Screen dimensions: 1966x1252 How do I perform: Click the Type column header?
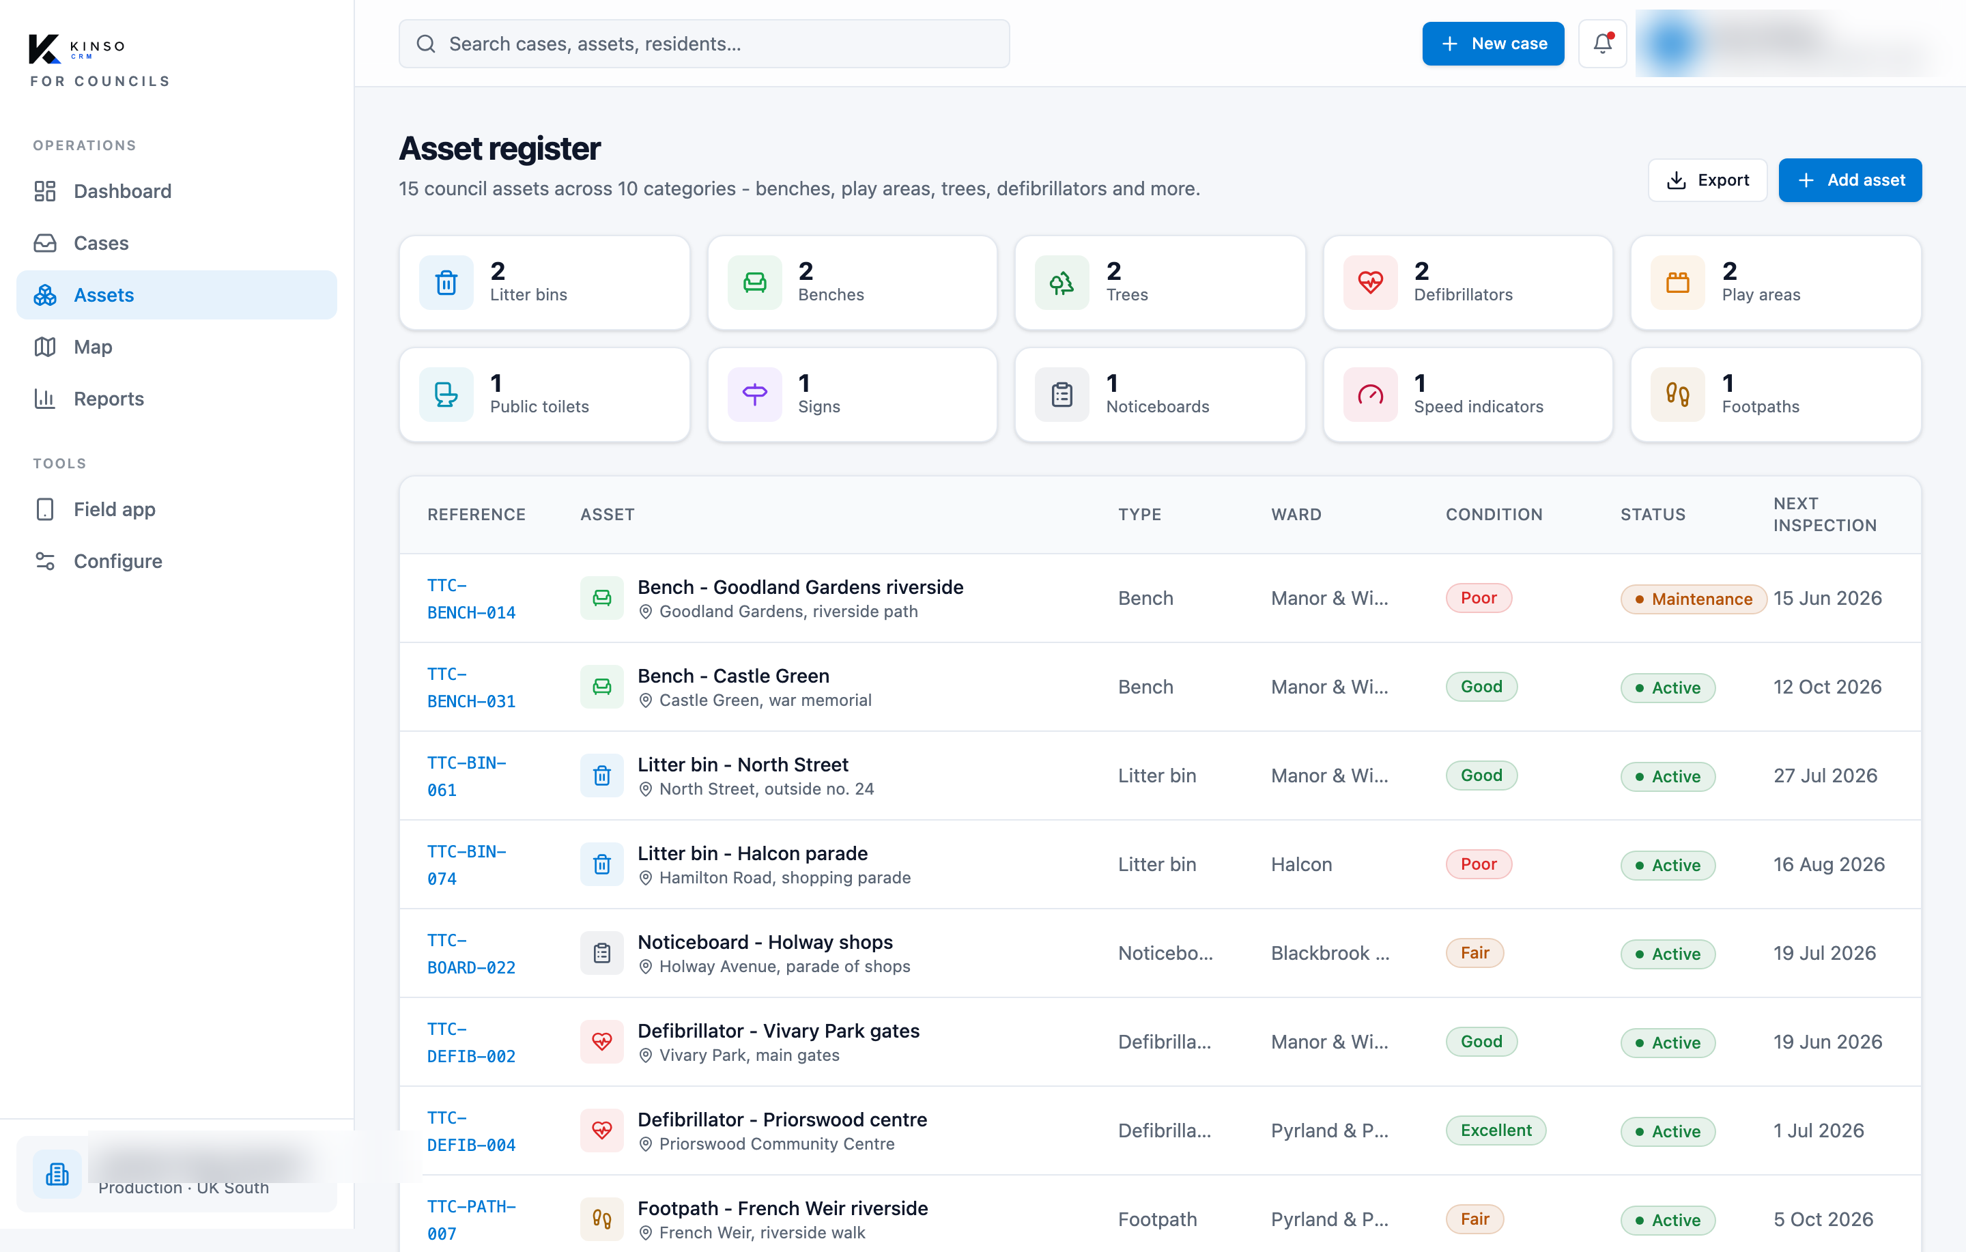click(x=1139, y=515)
